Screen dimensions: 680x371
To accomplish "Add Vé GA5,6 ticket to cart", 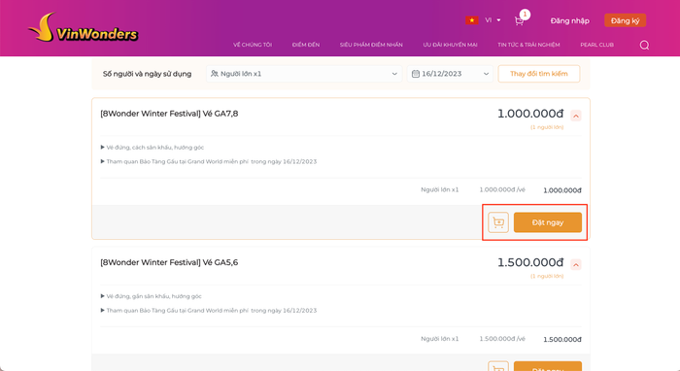I will point(498,366).
